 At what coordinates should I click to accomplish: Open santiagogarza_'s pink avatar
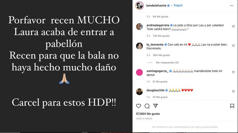139,72
